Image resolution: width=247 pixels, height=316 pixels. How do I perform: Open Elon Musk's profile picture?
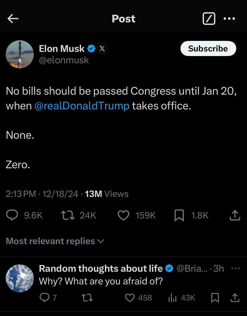(19, 54)
